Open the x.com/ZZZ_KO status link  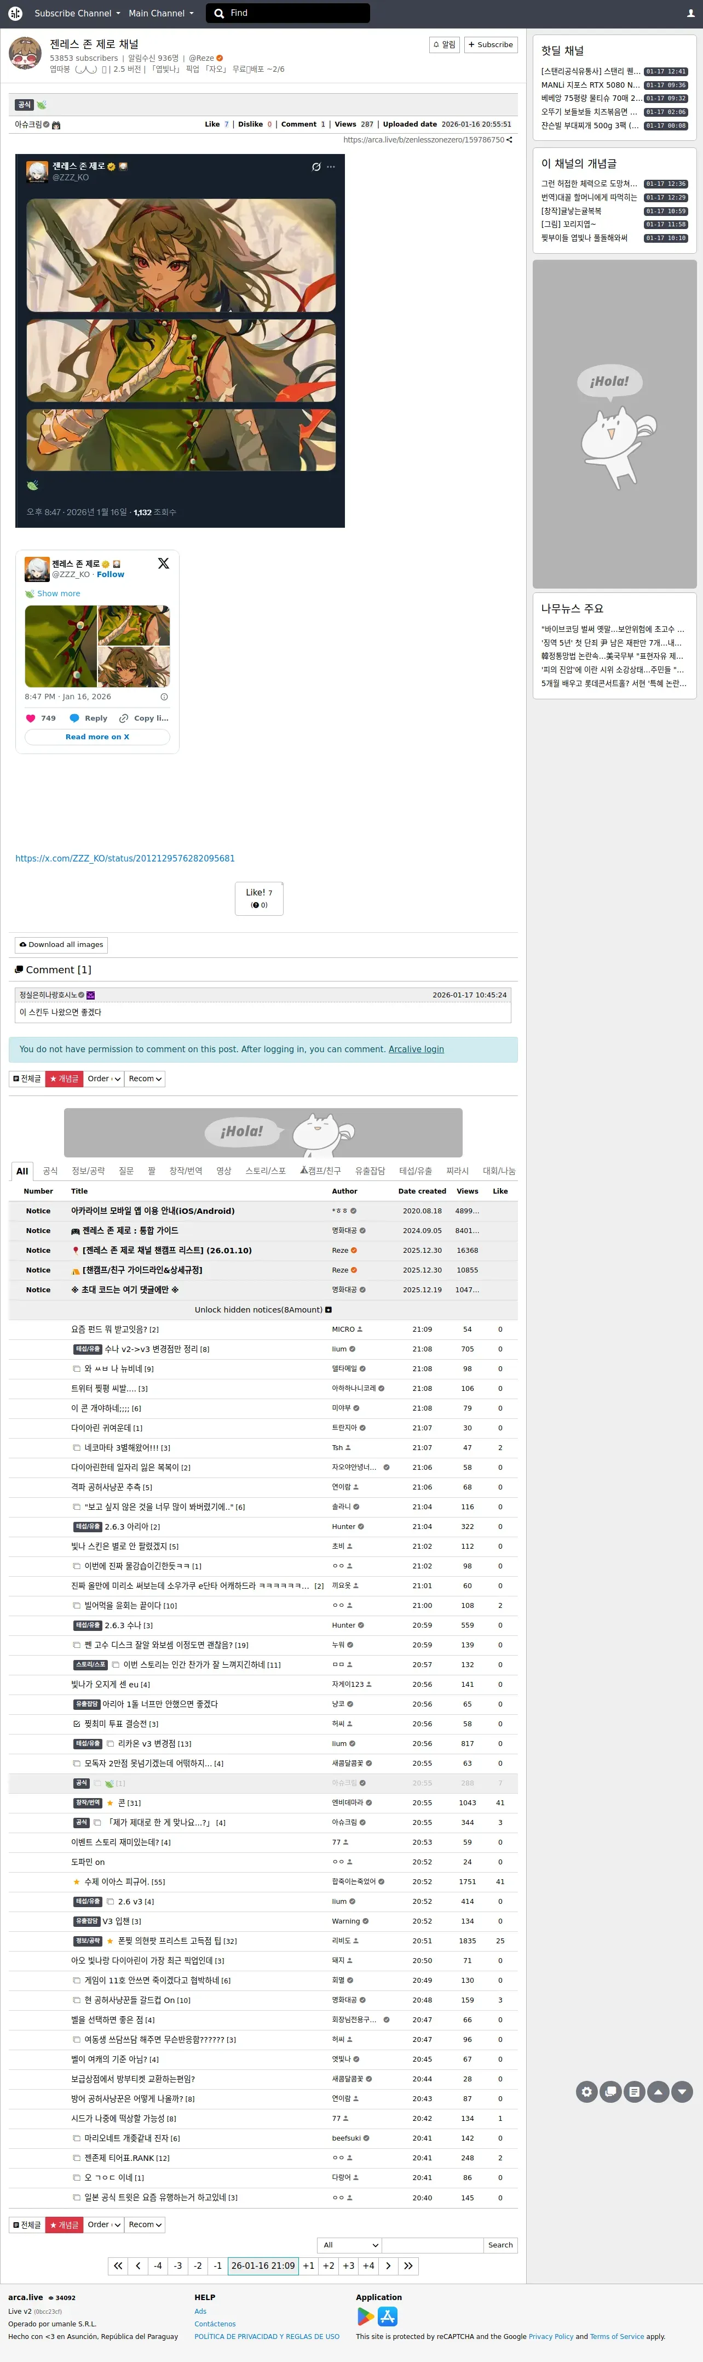click(125, 858)
